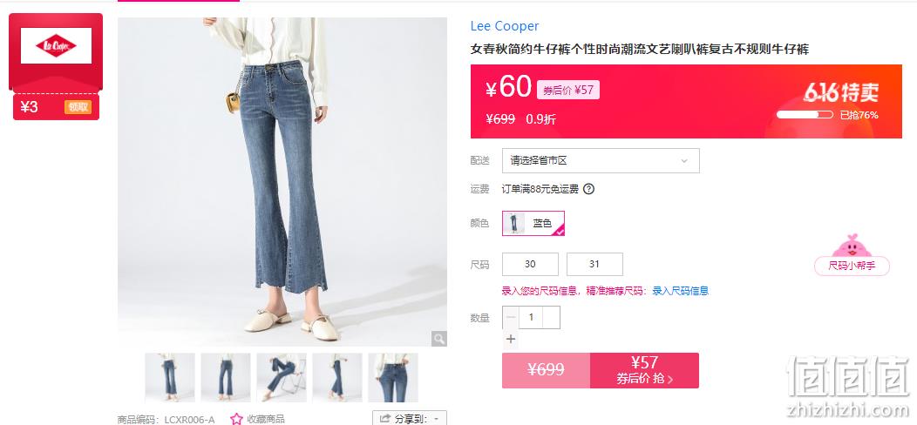Click the magnifier icon on product image
917x425 pixels.
[x=438, y=338]
